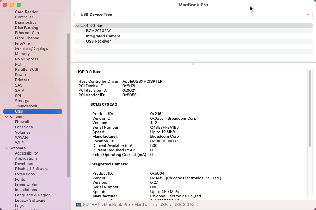
Task: Open Card Reader in the sidebar
Action: 26,12
